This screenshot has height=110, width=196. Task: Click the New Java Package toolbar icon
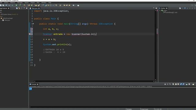29,5
